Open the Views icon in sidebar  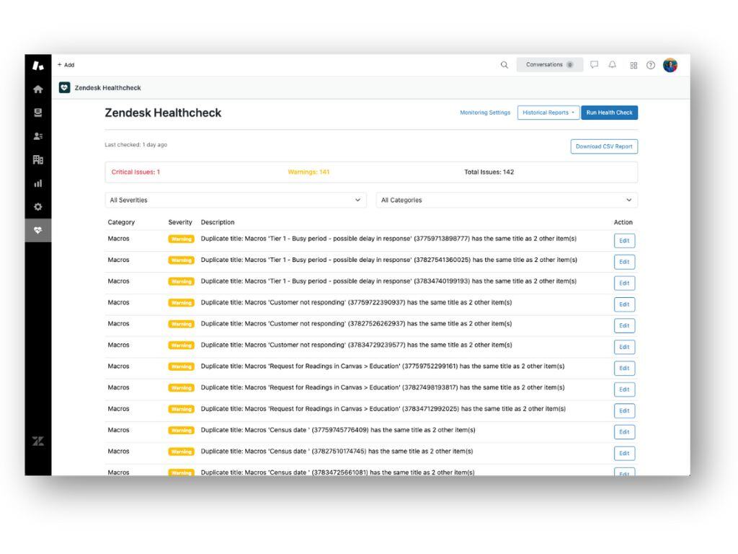coord(38,113)
